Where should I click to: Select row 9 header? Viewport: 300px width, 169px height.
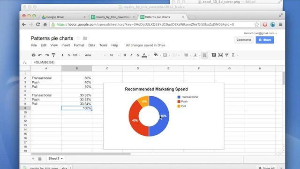25,108
